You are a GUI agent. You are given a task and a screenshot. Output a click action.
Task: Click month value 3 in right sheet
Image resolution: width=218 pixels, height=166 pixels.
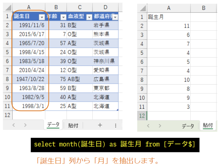169,107
